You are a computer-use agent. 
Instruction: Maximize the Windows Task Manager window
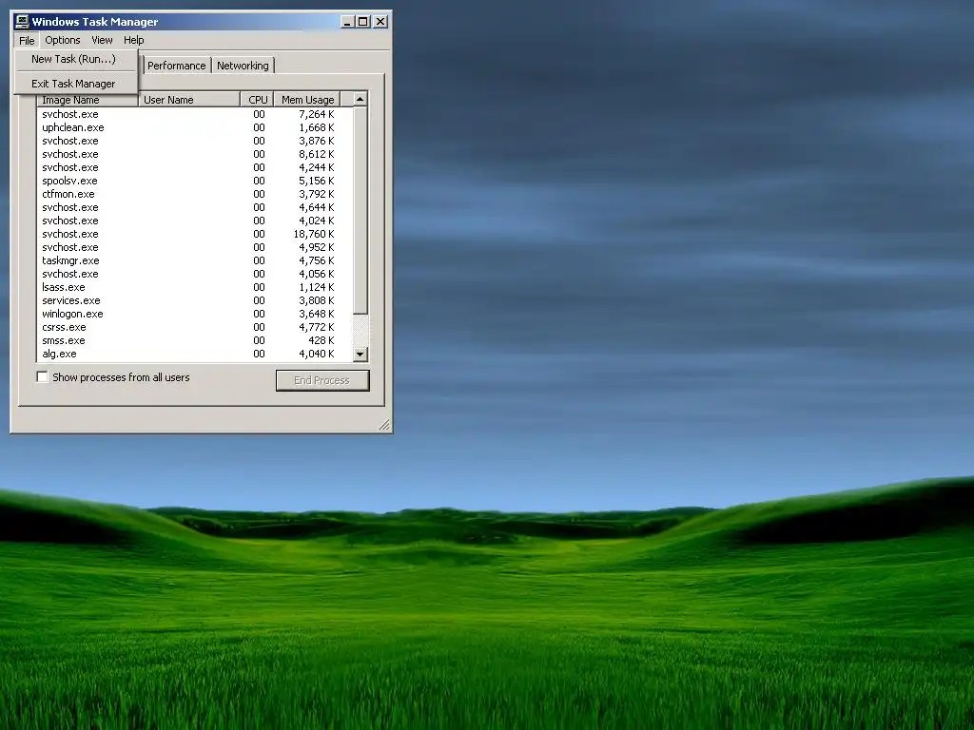pos(362,22)
